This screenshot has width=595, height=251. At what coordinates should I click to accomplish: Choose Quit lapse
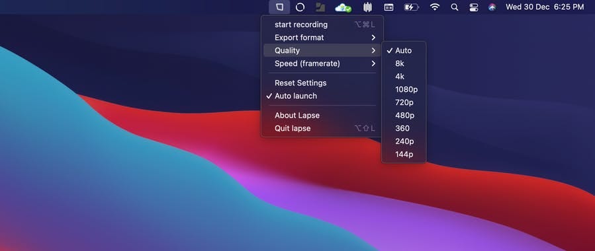(x=322, y=128)
